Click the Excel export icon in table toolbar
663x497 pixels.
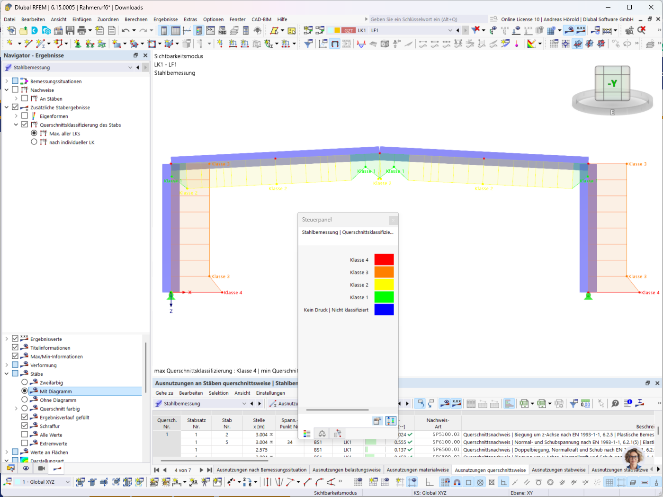coord(524,403)
